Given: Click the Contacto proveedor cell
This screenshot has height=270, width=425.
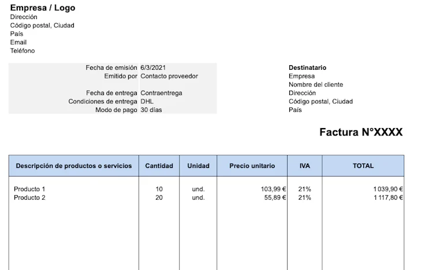Looking at the screenshot, I should pyautogui.click(x=169, y=76).
